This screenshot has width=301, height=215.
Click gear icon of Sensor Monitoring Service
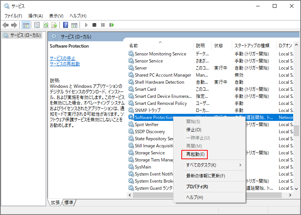pos(131,54)
